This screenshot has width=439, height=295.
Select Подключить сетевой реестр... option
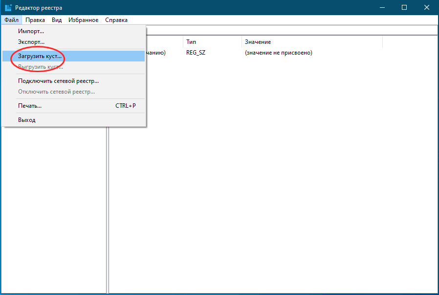tap(58, 81)
